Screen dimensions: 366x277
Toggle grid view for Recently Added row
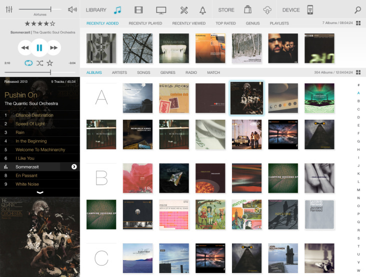pos(358,23)
